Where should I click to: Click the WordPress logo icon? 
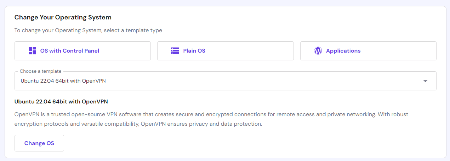click(318, 51)
